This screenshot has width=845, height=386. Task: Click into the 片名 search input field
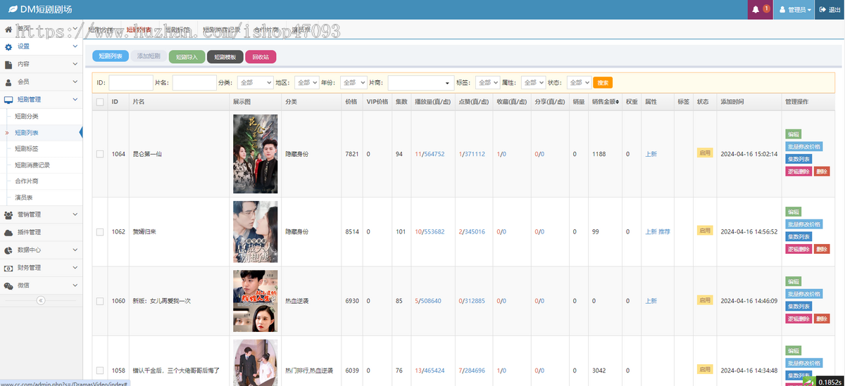194,82
